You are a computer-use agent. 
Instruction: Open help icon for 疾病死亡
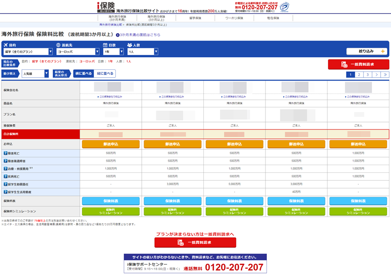[5, 176]
